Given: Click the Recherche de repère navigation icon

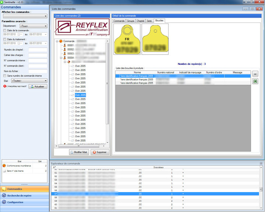Looking at the screenshot, I should tap(4, 195).
